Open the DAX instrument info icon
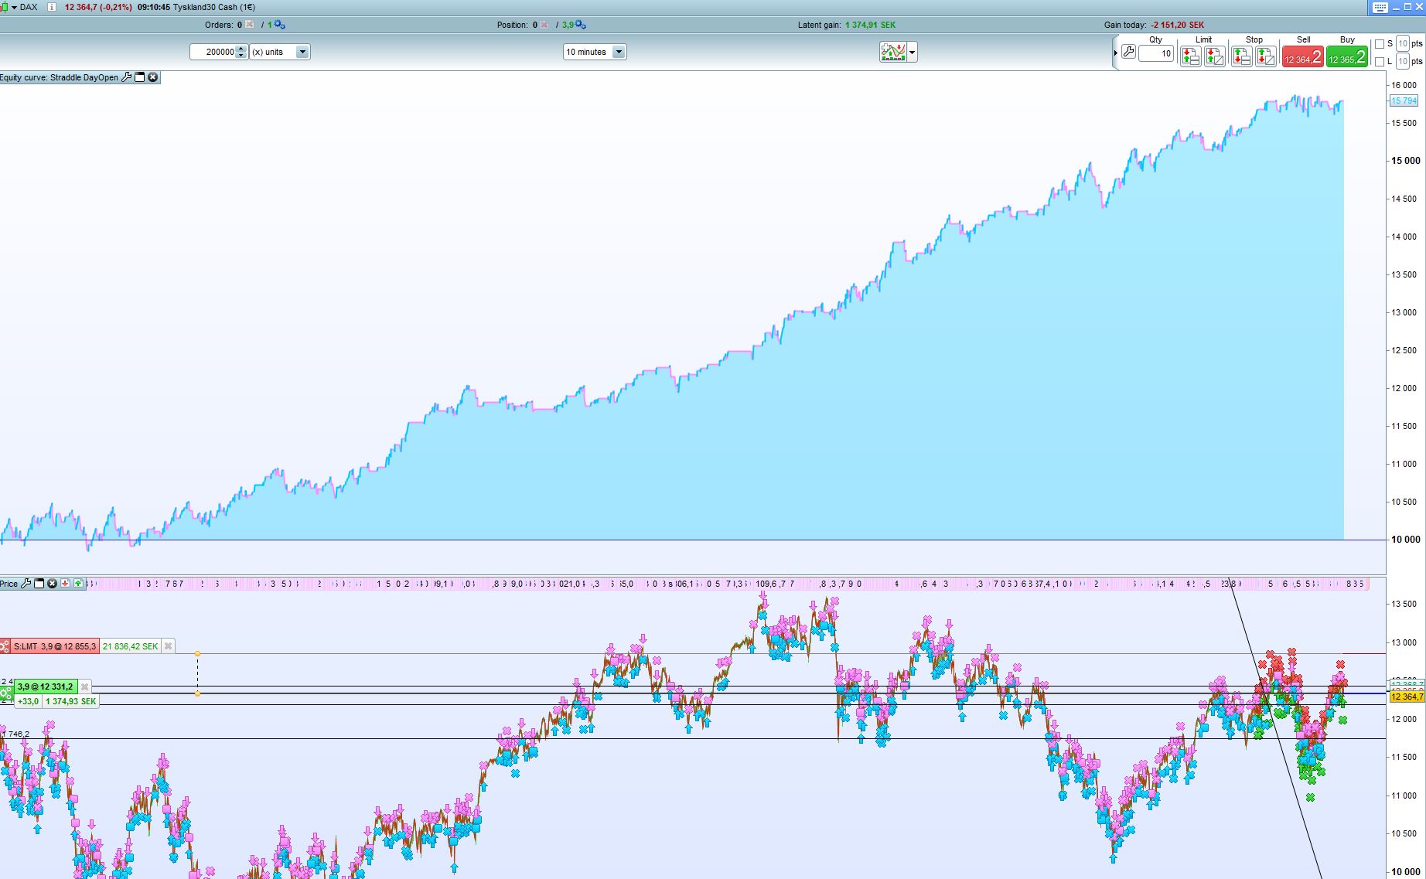 coord(52,7)
